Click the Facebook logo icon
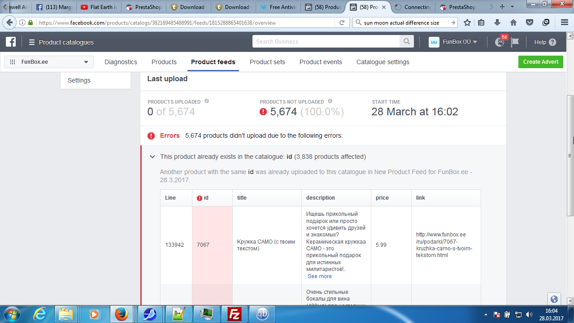This screenshot has width=574, height=323. pyautogui.click(x=11, y=42)
